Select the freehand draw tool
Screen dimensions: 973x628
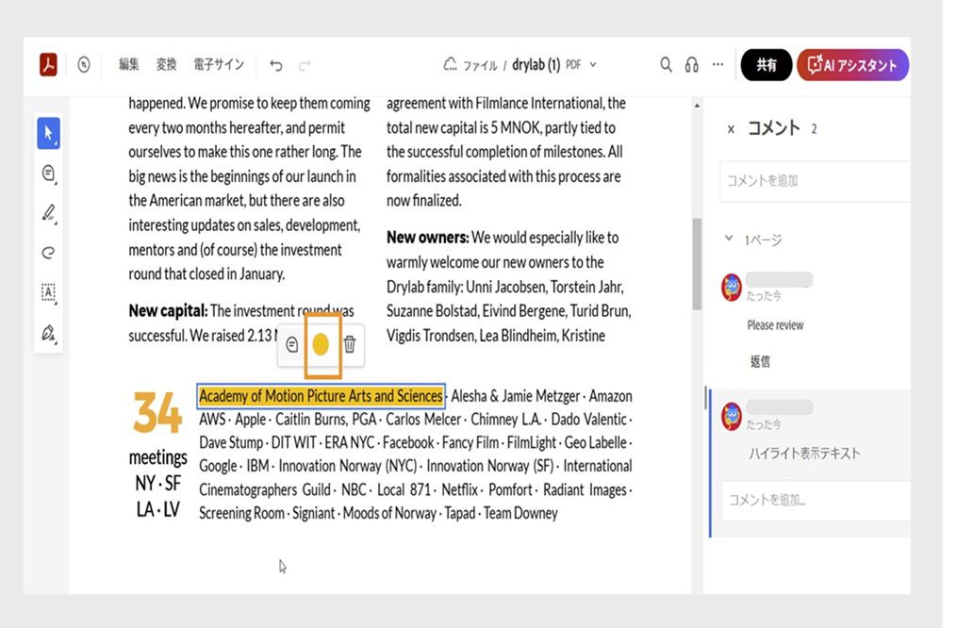pos(47,252)
